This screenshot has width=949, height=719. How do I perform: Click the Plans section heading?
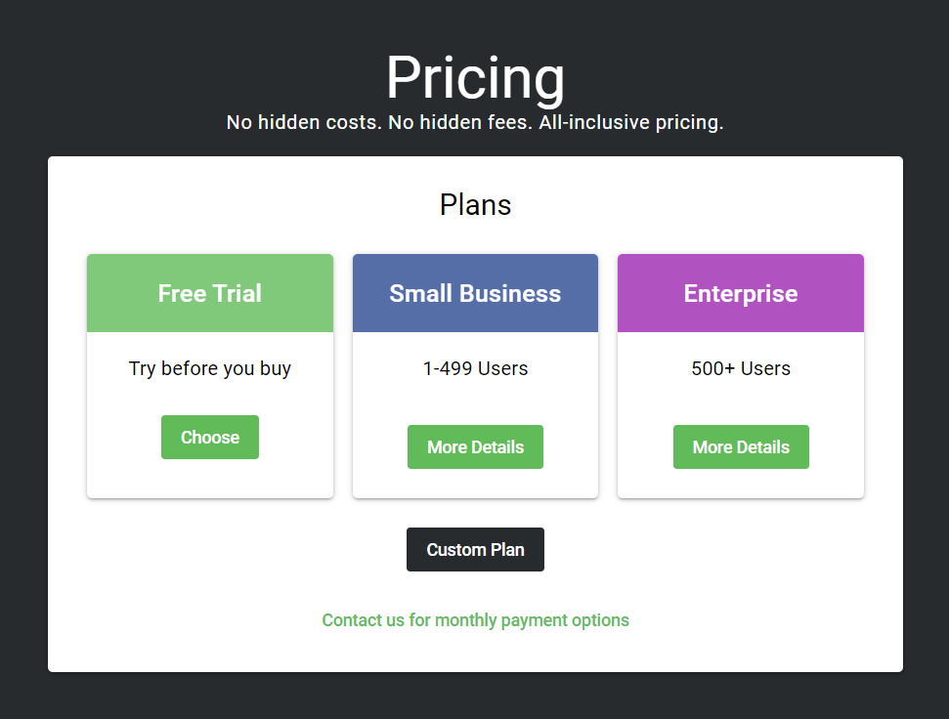click(x=475, y=205)
